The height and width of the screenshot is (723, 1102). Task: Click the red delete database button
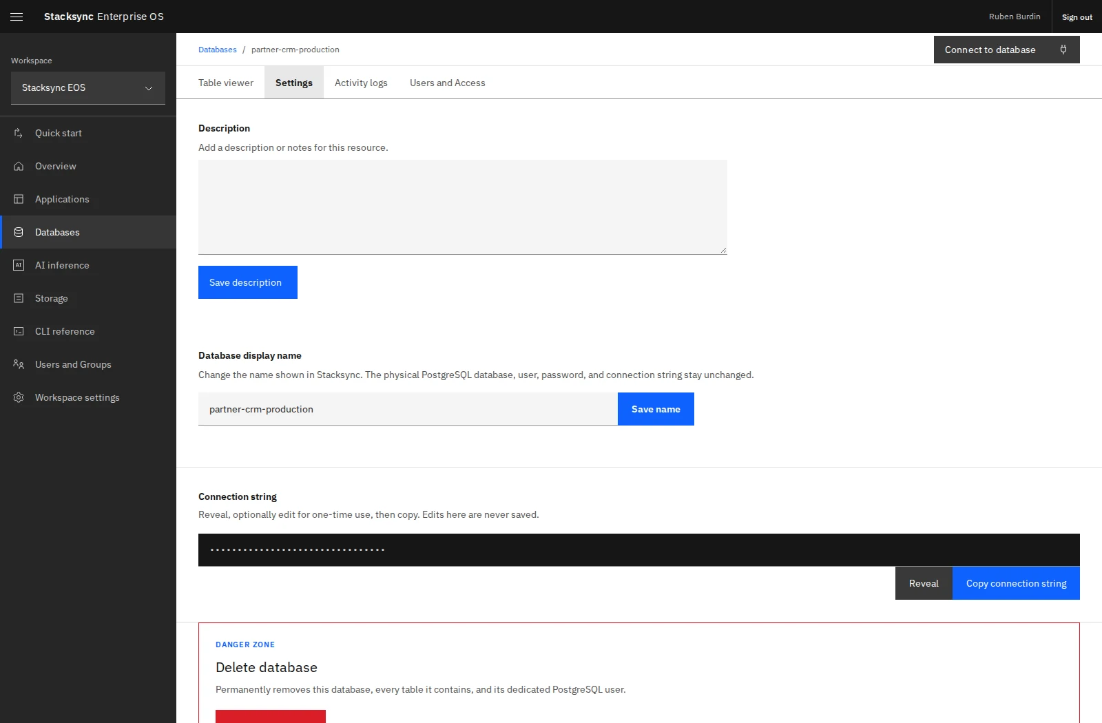(271, 716)
